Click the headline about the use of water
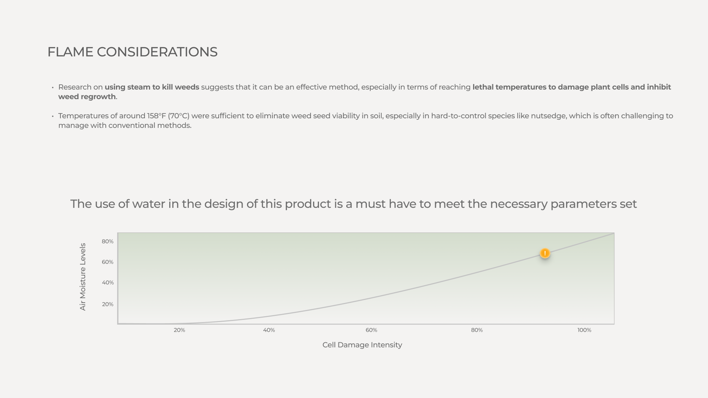The width and height of the screenshot is (708, 398). click(354, 204)
